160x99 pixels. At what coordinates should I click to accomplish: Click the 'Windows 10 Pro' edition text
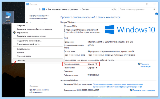click(x=70, y=26)
